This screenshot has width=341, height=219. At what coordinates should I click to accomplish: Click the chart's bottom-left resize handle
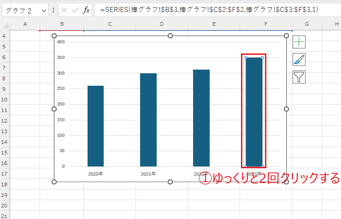(x=54, y=182)
